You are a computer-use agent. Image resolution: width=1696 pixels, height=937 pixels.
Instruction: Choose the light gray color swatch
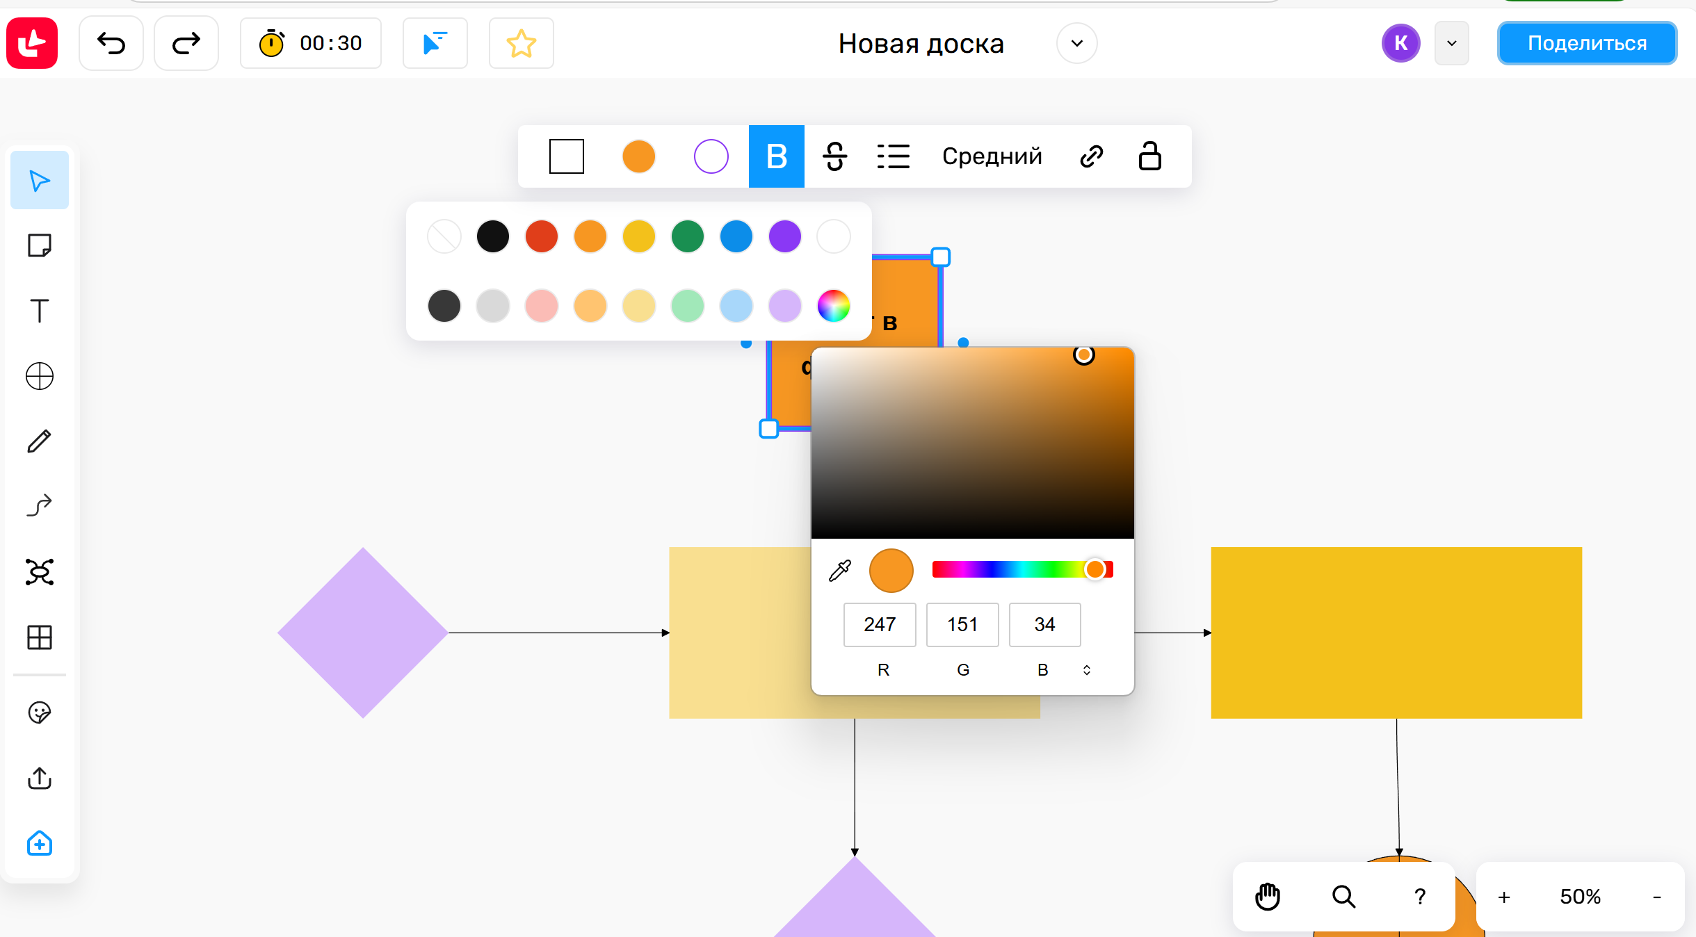point(493,306)
